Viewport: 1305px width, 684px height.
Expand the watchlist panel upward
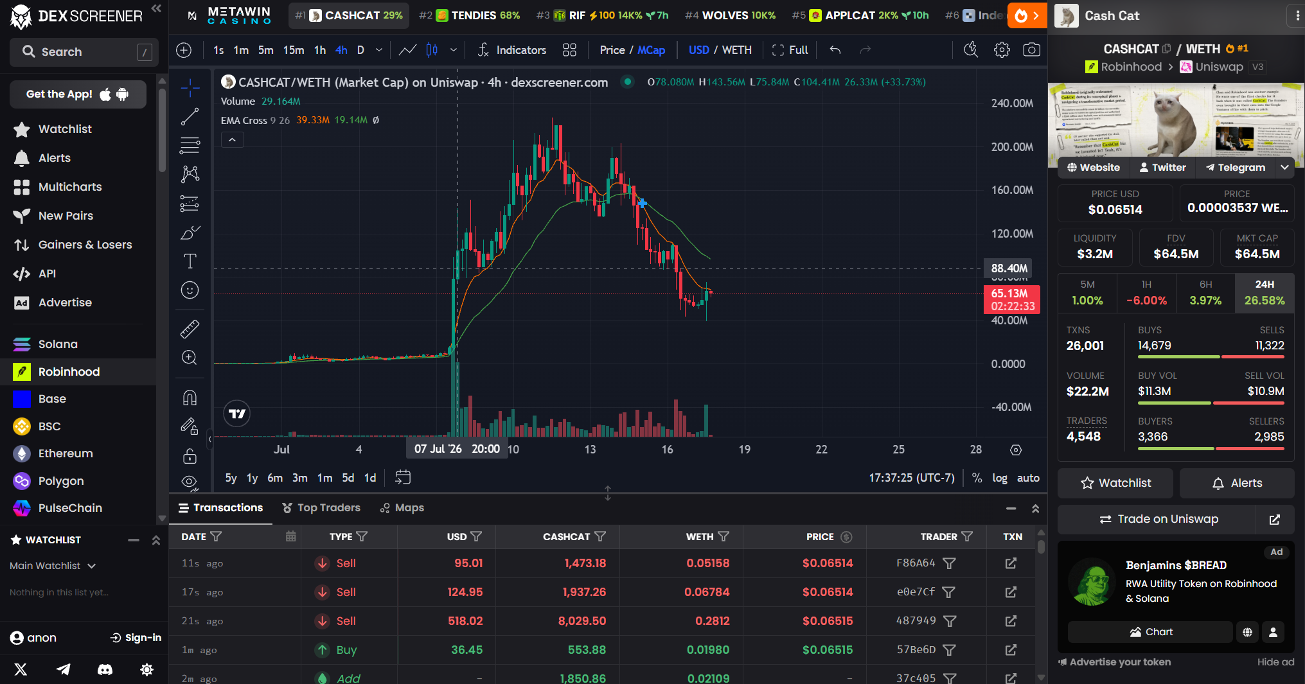[156, 540]
